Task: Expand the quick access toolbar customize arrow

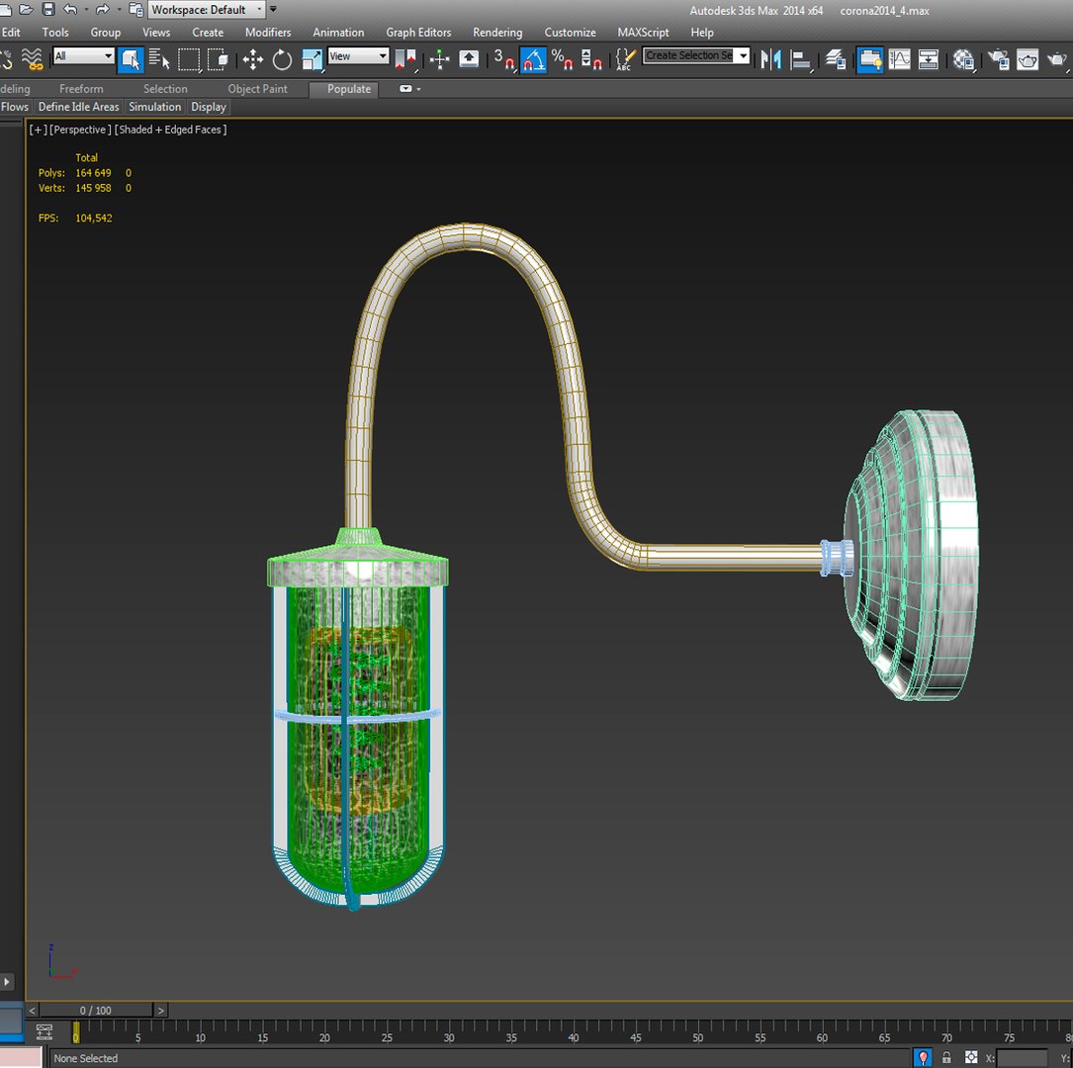Action: (274, 10)
